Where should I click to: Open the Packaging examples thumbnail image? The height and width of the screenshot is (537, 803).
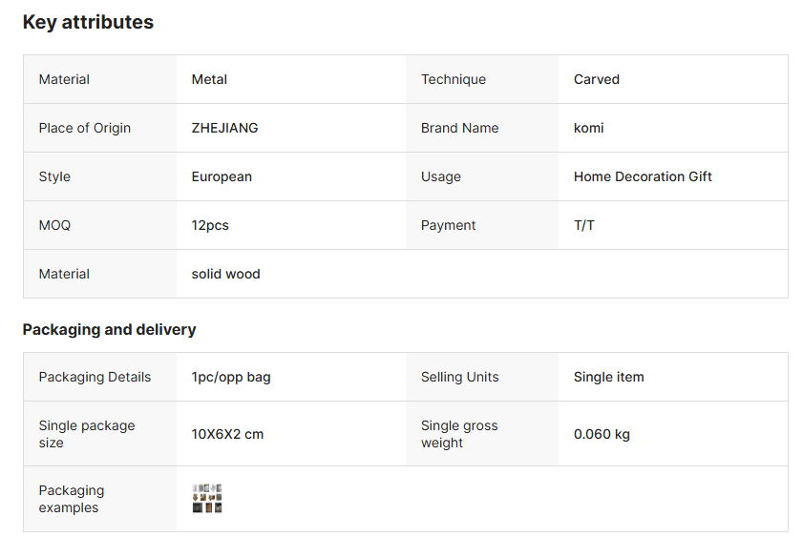tap(207, 498)
